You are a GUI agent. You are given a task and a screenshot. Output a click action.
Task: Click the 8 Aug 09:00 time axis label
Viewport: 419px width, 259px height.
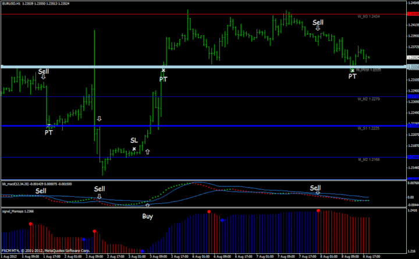coord(350,257)
